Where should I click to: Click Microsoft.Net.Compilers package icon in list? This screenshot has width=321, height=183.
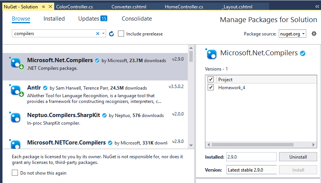click(16, 63)
